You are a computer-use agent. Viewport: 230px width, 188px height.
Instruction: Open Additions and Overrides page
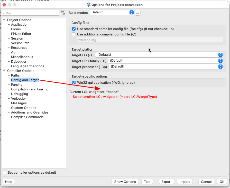(x=30, y=112)
